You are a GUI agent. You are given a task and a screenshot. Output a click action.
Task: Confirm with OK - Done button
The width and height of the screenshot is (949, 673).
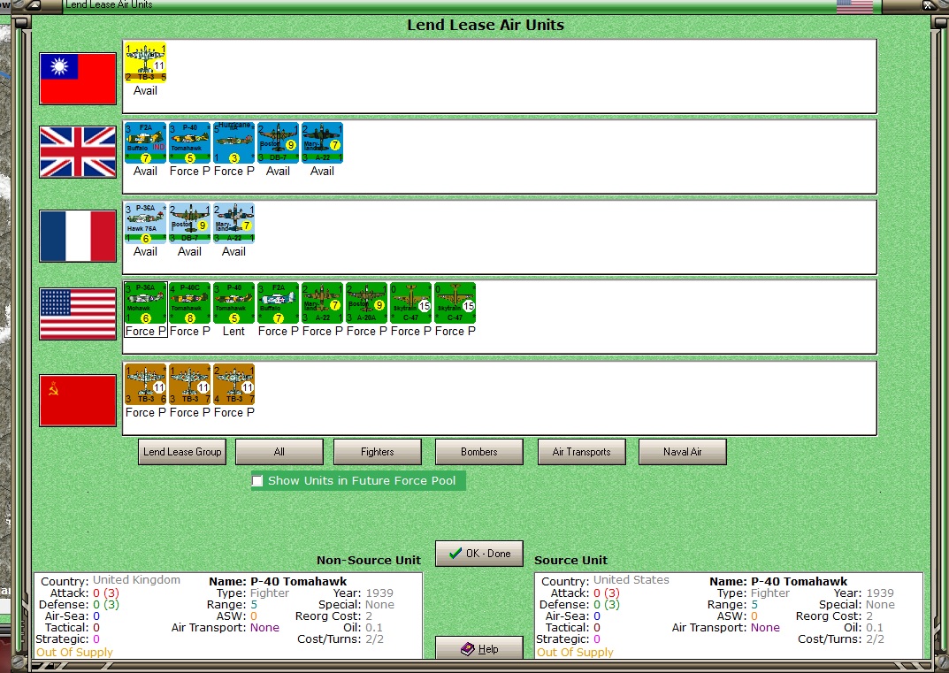pyautogui.click(x=479, y=553)
